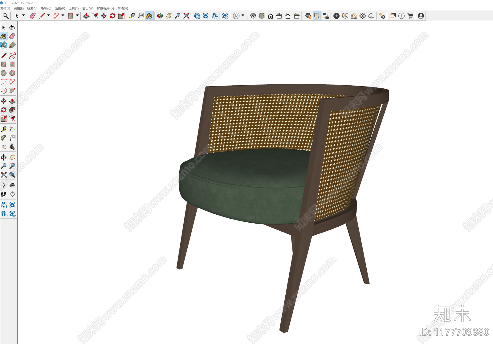Open the 绘图(R) draw menu
493x344 pixels.
(x=60, y=8)
